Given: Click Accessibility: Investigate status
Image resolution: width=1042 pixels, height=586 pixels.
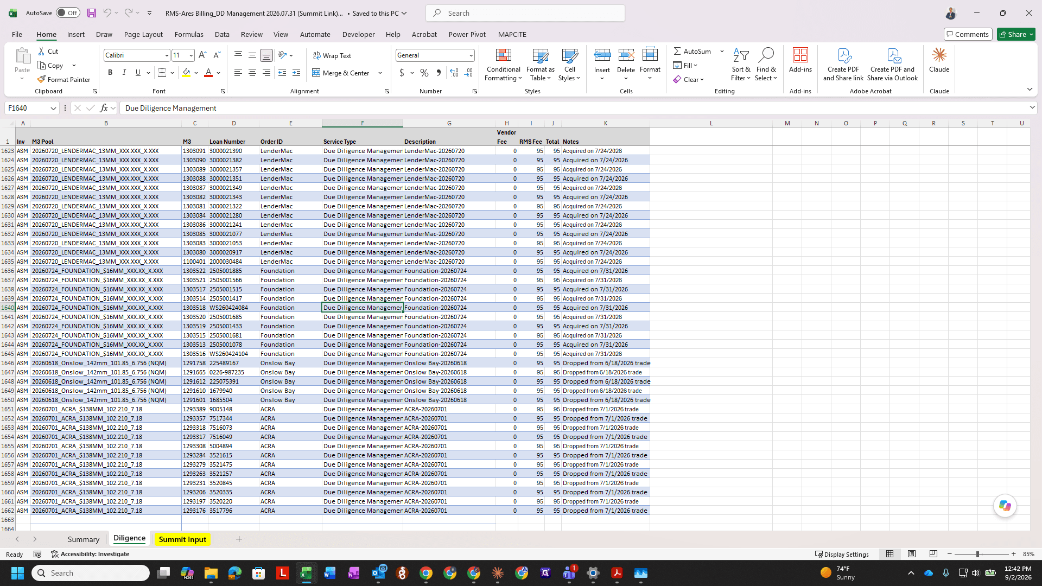Looking at the screenshot, I should [90, 554].
